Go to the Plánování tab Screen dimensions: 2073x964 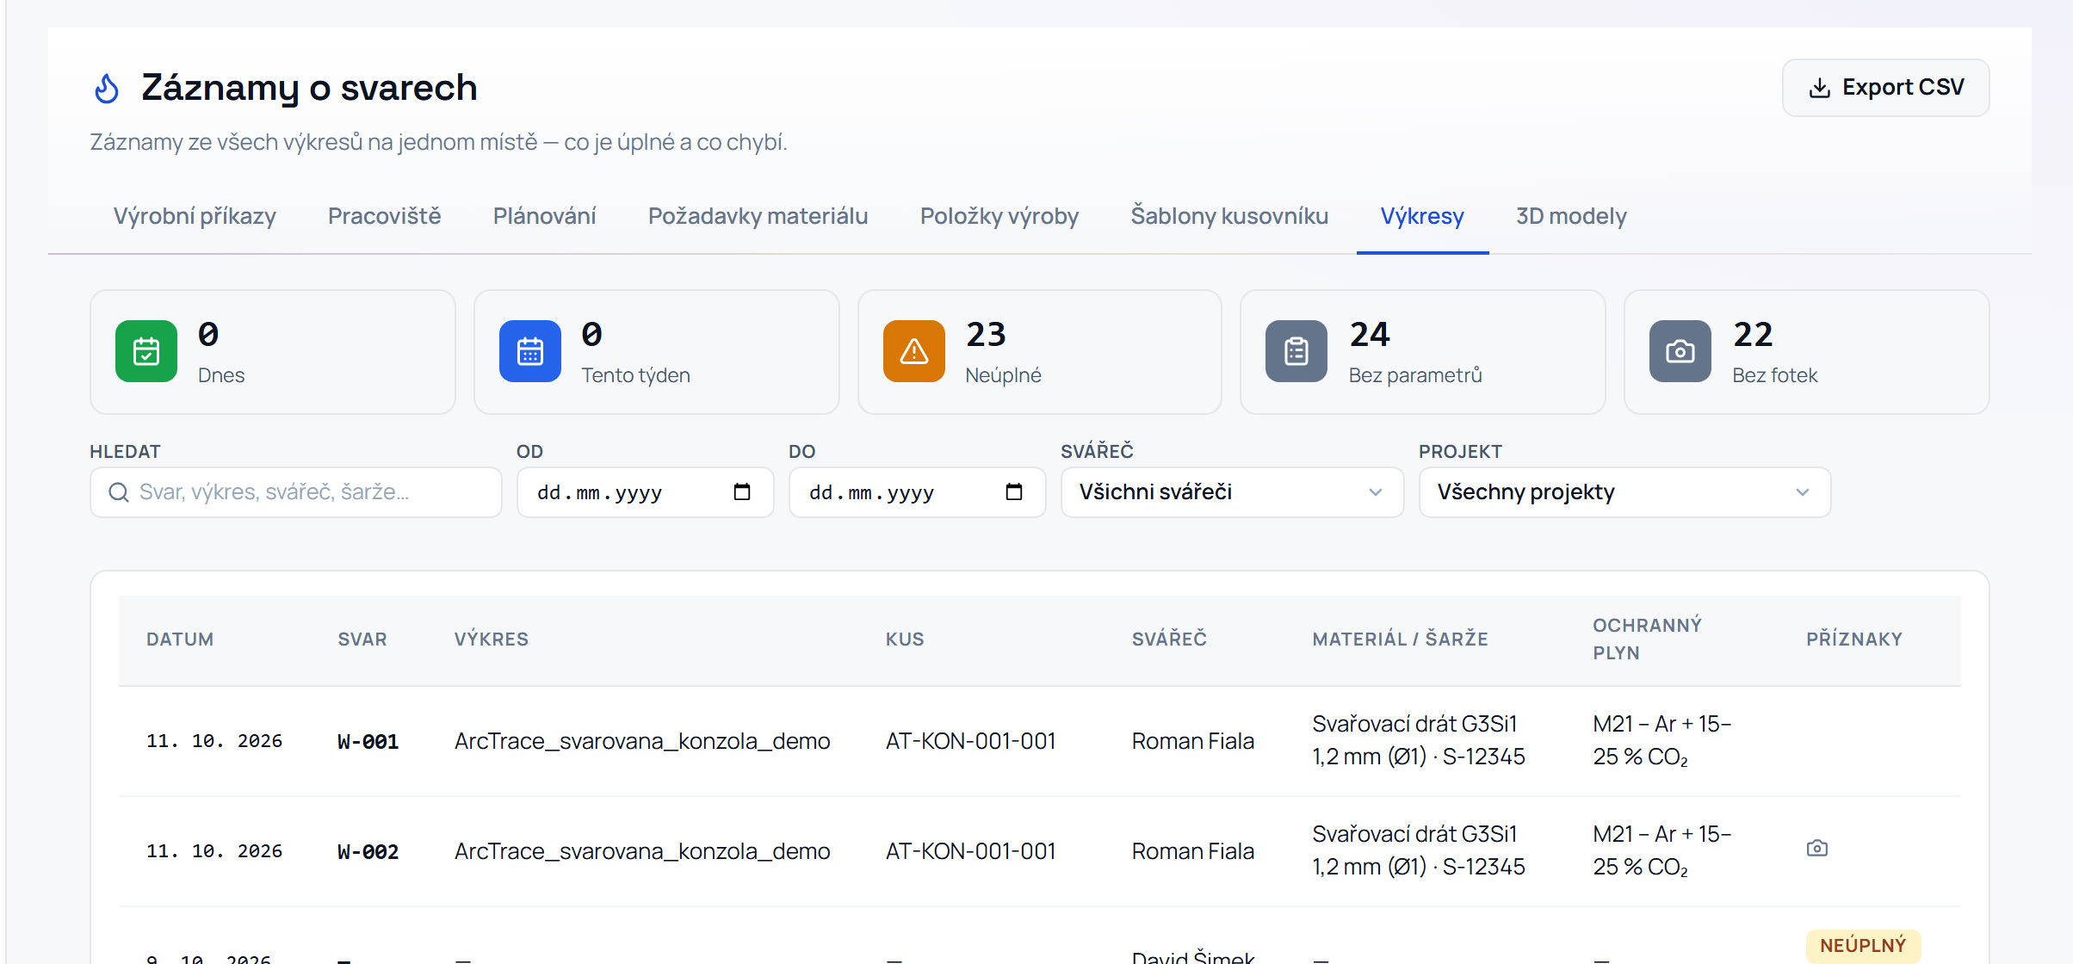pyautogui.click(x=545, y=216)
